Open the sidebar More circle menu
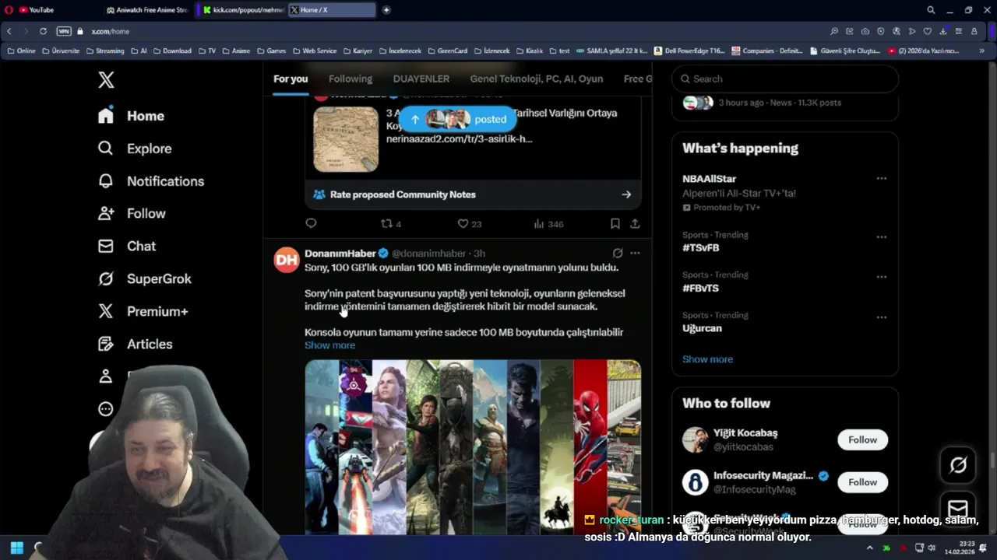The height and width of the screenshot is (560, 997). [x=106, y=409]
